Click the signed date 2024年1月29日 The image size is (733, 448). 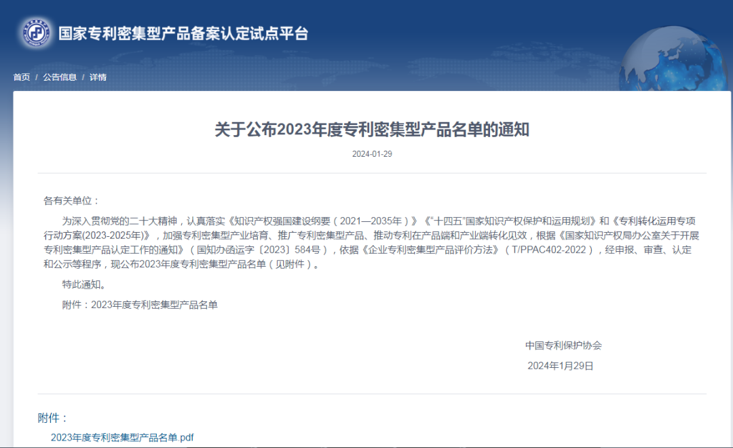[x=561, y=366]
